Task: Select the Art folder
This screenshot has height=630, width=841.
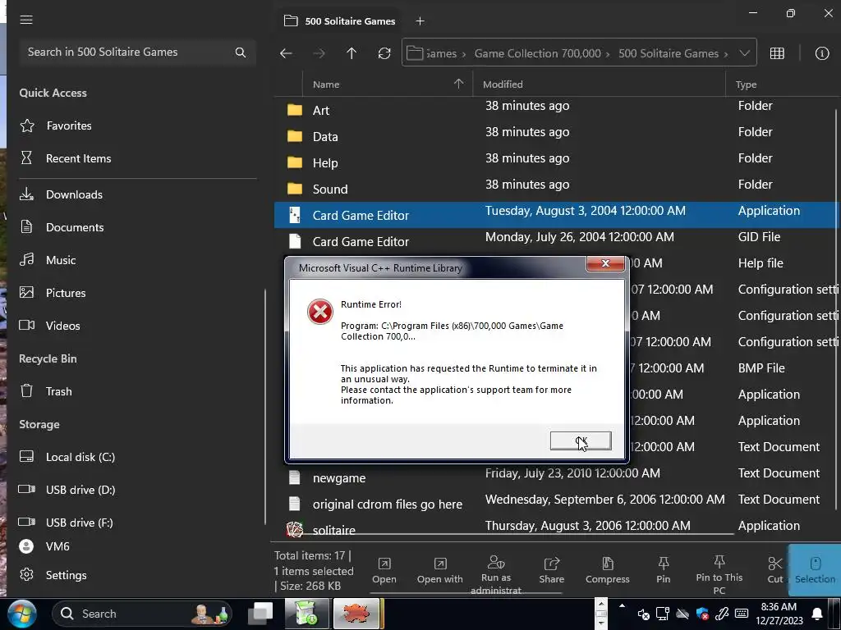Action: point(557,110)
